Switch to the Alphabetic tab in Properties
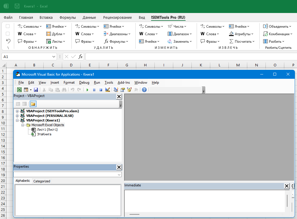297x219 pixels. (23, 181)
